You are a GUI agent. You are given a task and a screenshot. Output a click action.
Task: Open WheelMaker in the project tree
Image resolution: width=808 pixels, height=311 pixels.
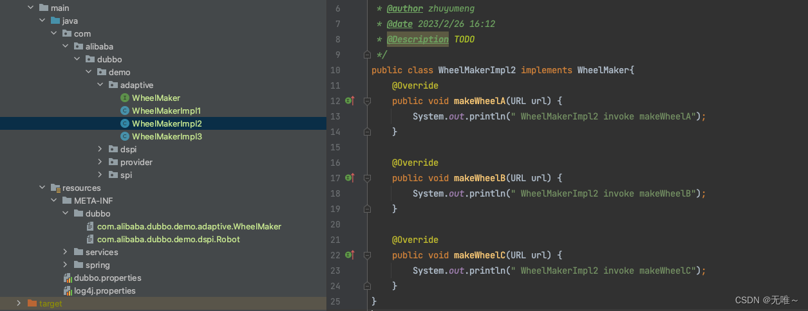156,98
